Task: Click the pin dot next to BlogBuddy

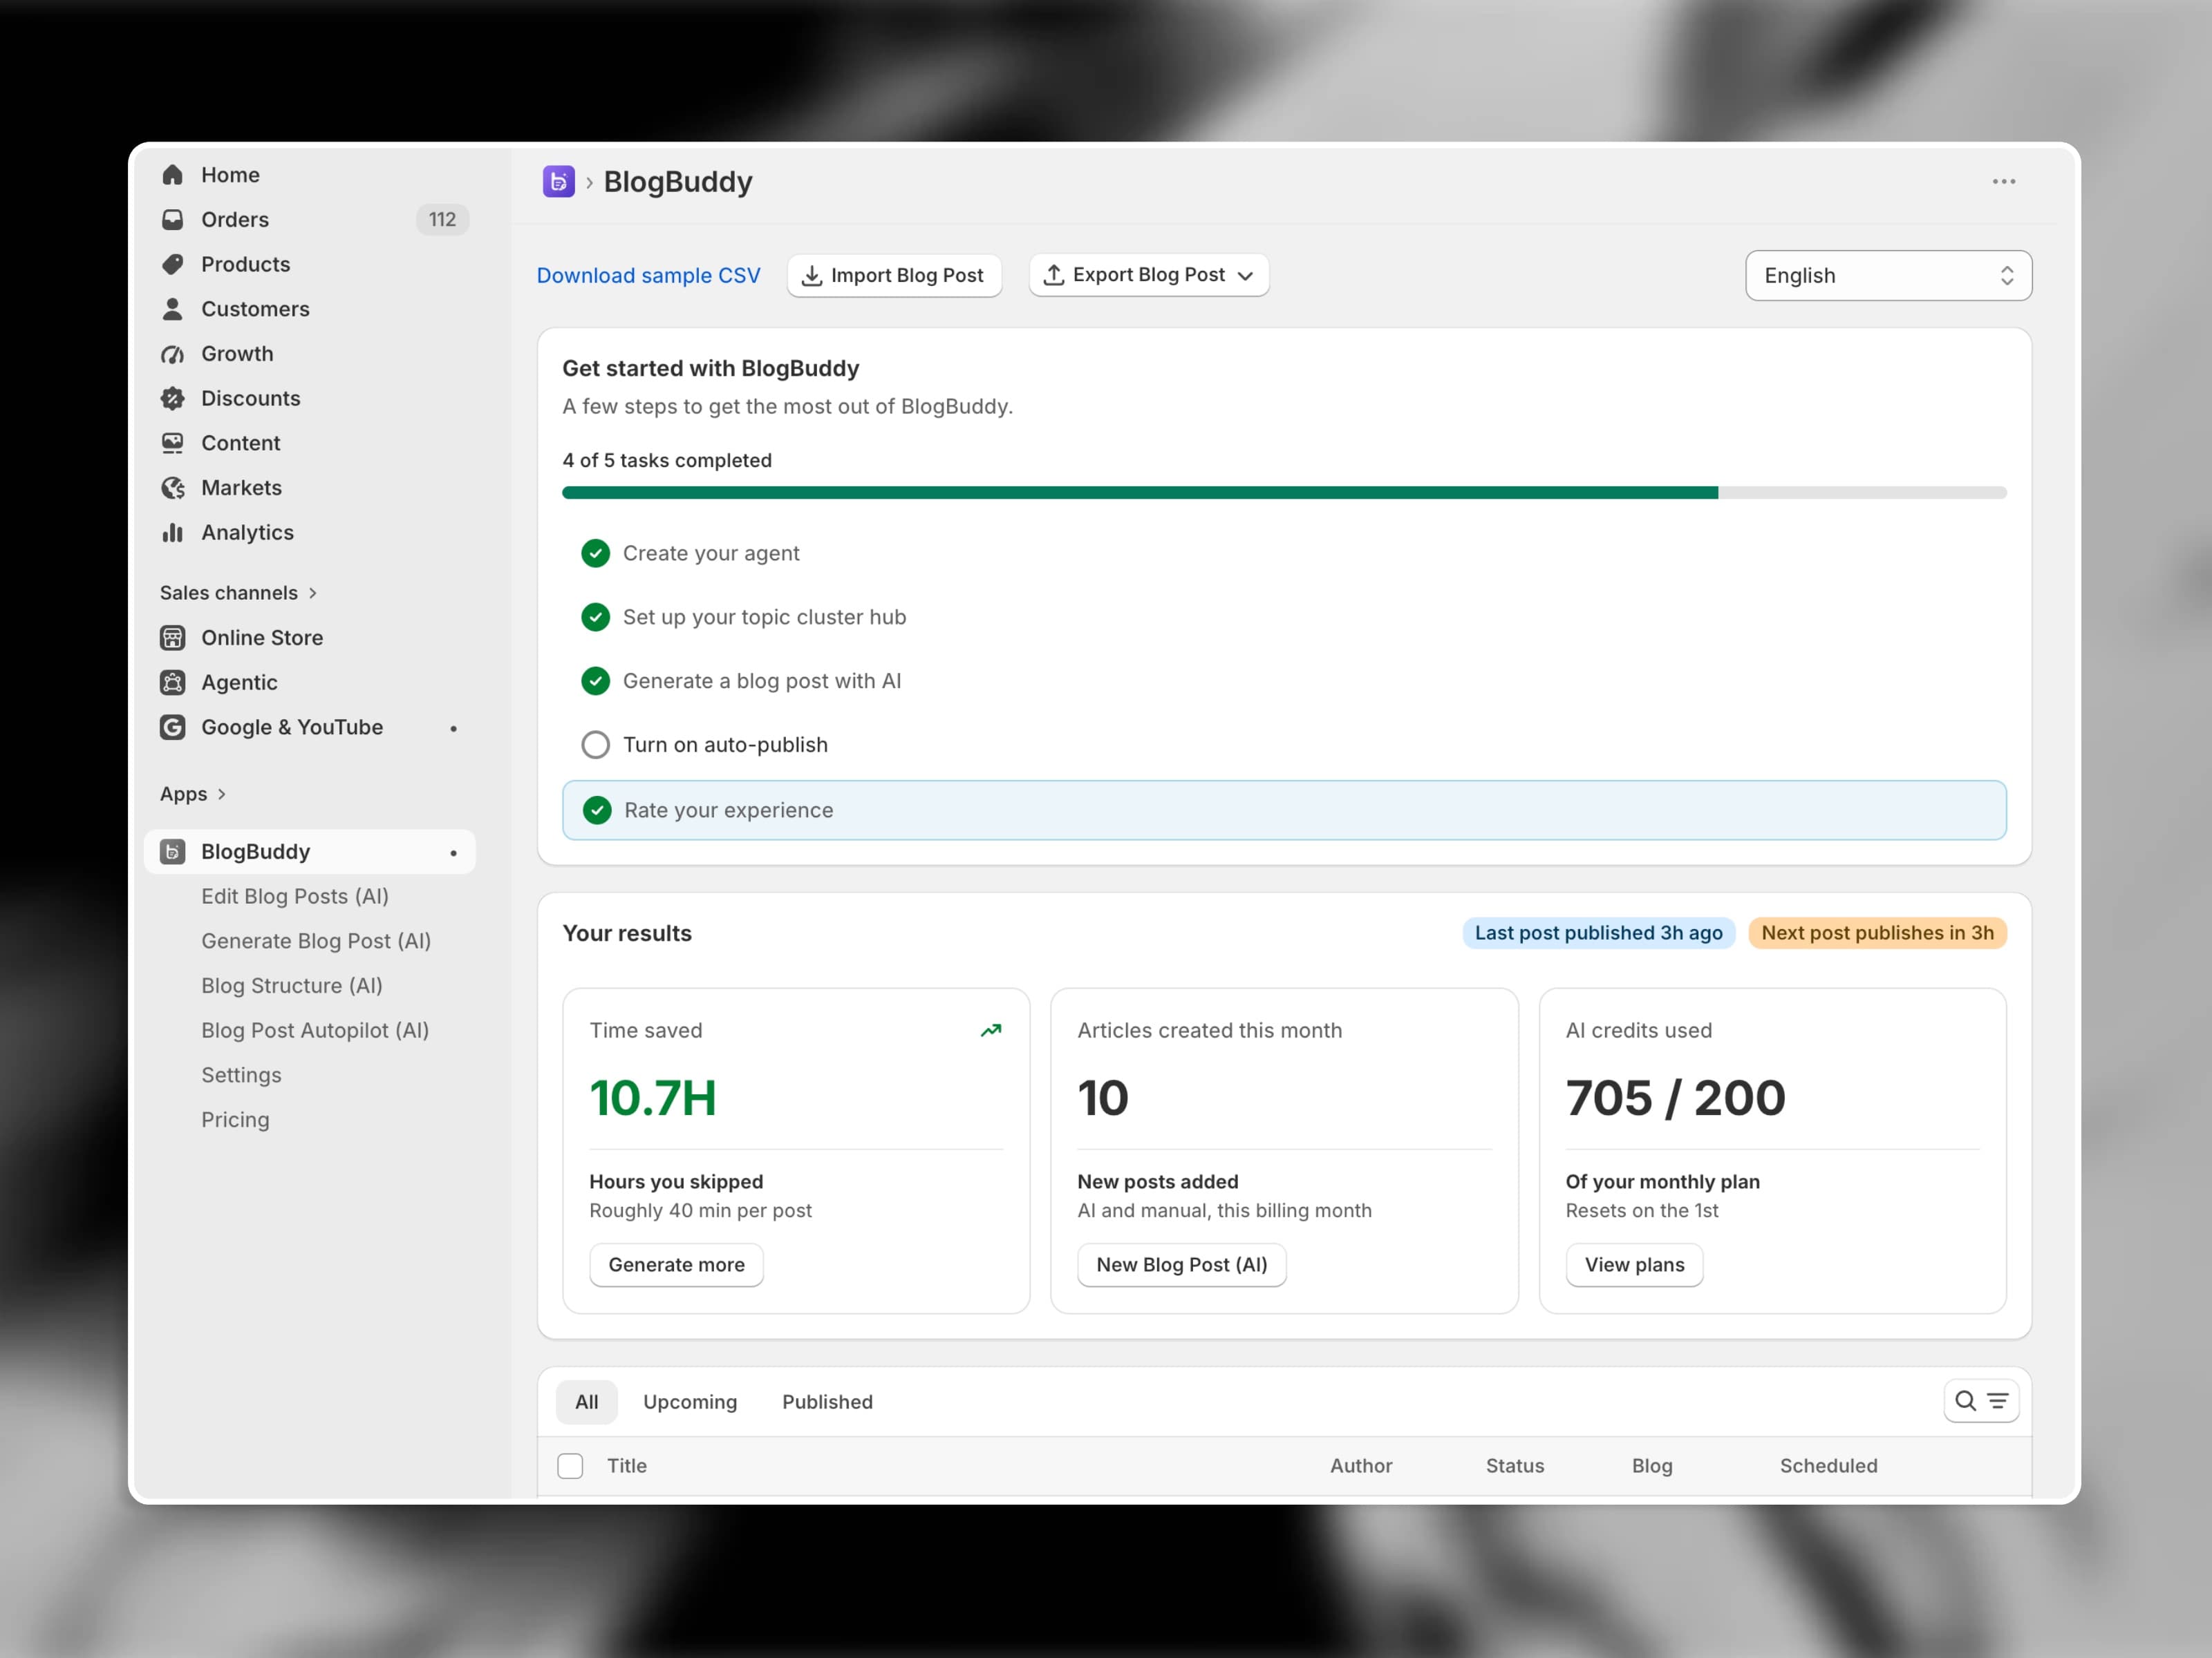Action: click(454, 852)
